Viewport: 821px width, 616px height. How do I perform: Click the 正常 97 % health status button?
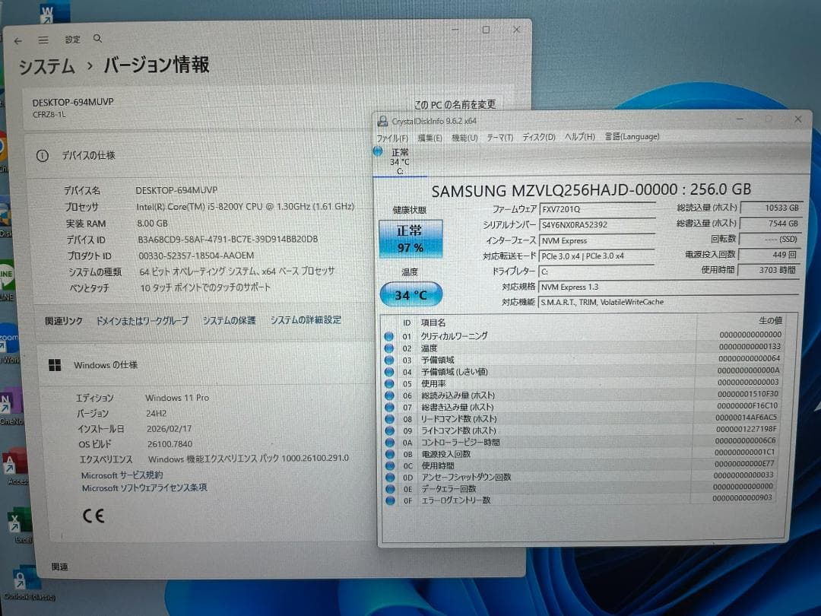click(x=410, y=239)
